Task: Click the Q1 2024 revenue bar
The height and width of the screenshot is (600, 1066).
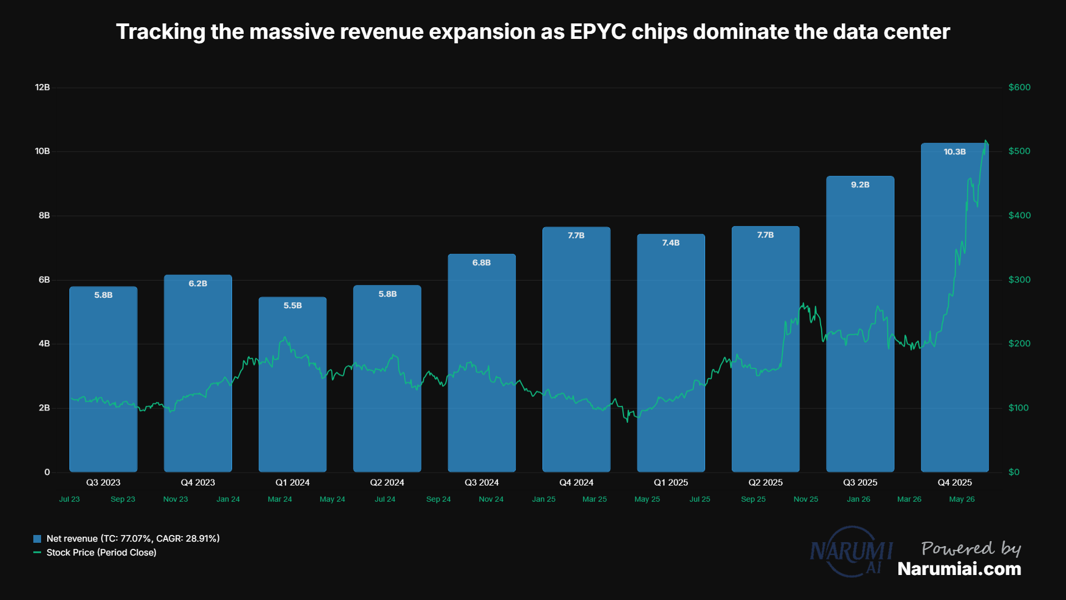Action: (293, 384)
